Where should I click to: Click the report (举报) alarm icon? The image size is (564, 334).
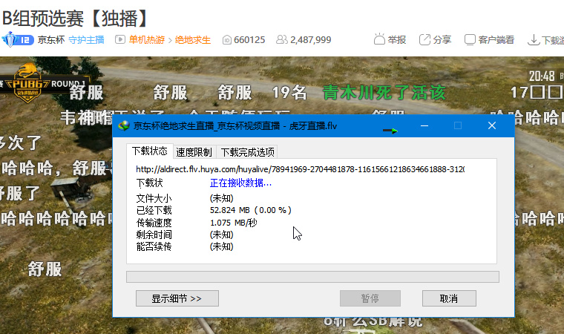tap(379, 39)
